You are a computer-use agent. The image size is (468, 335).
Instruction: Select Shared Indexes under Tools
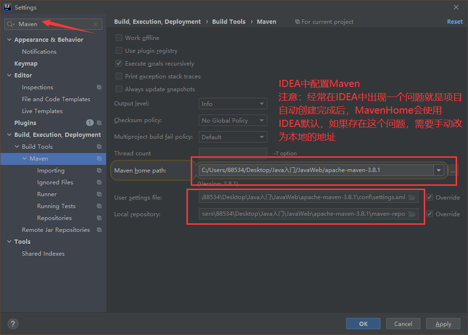[x=43, y=254]
